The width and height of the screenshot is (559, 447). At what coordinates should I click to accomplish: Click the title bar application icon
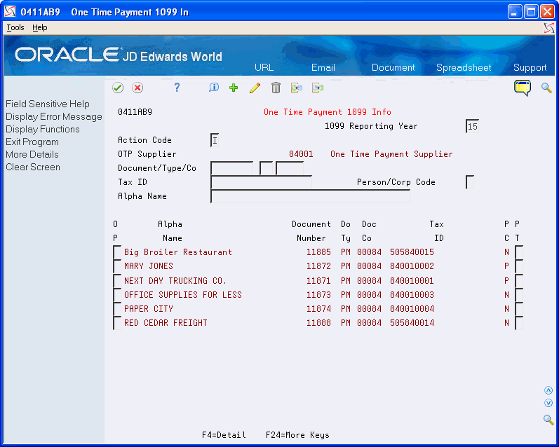10,12
